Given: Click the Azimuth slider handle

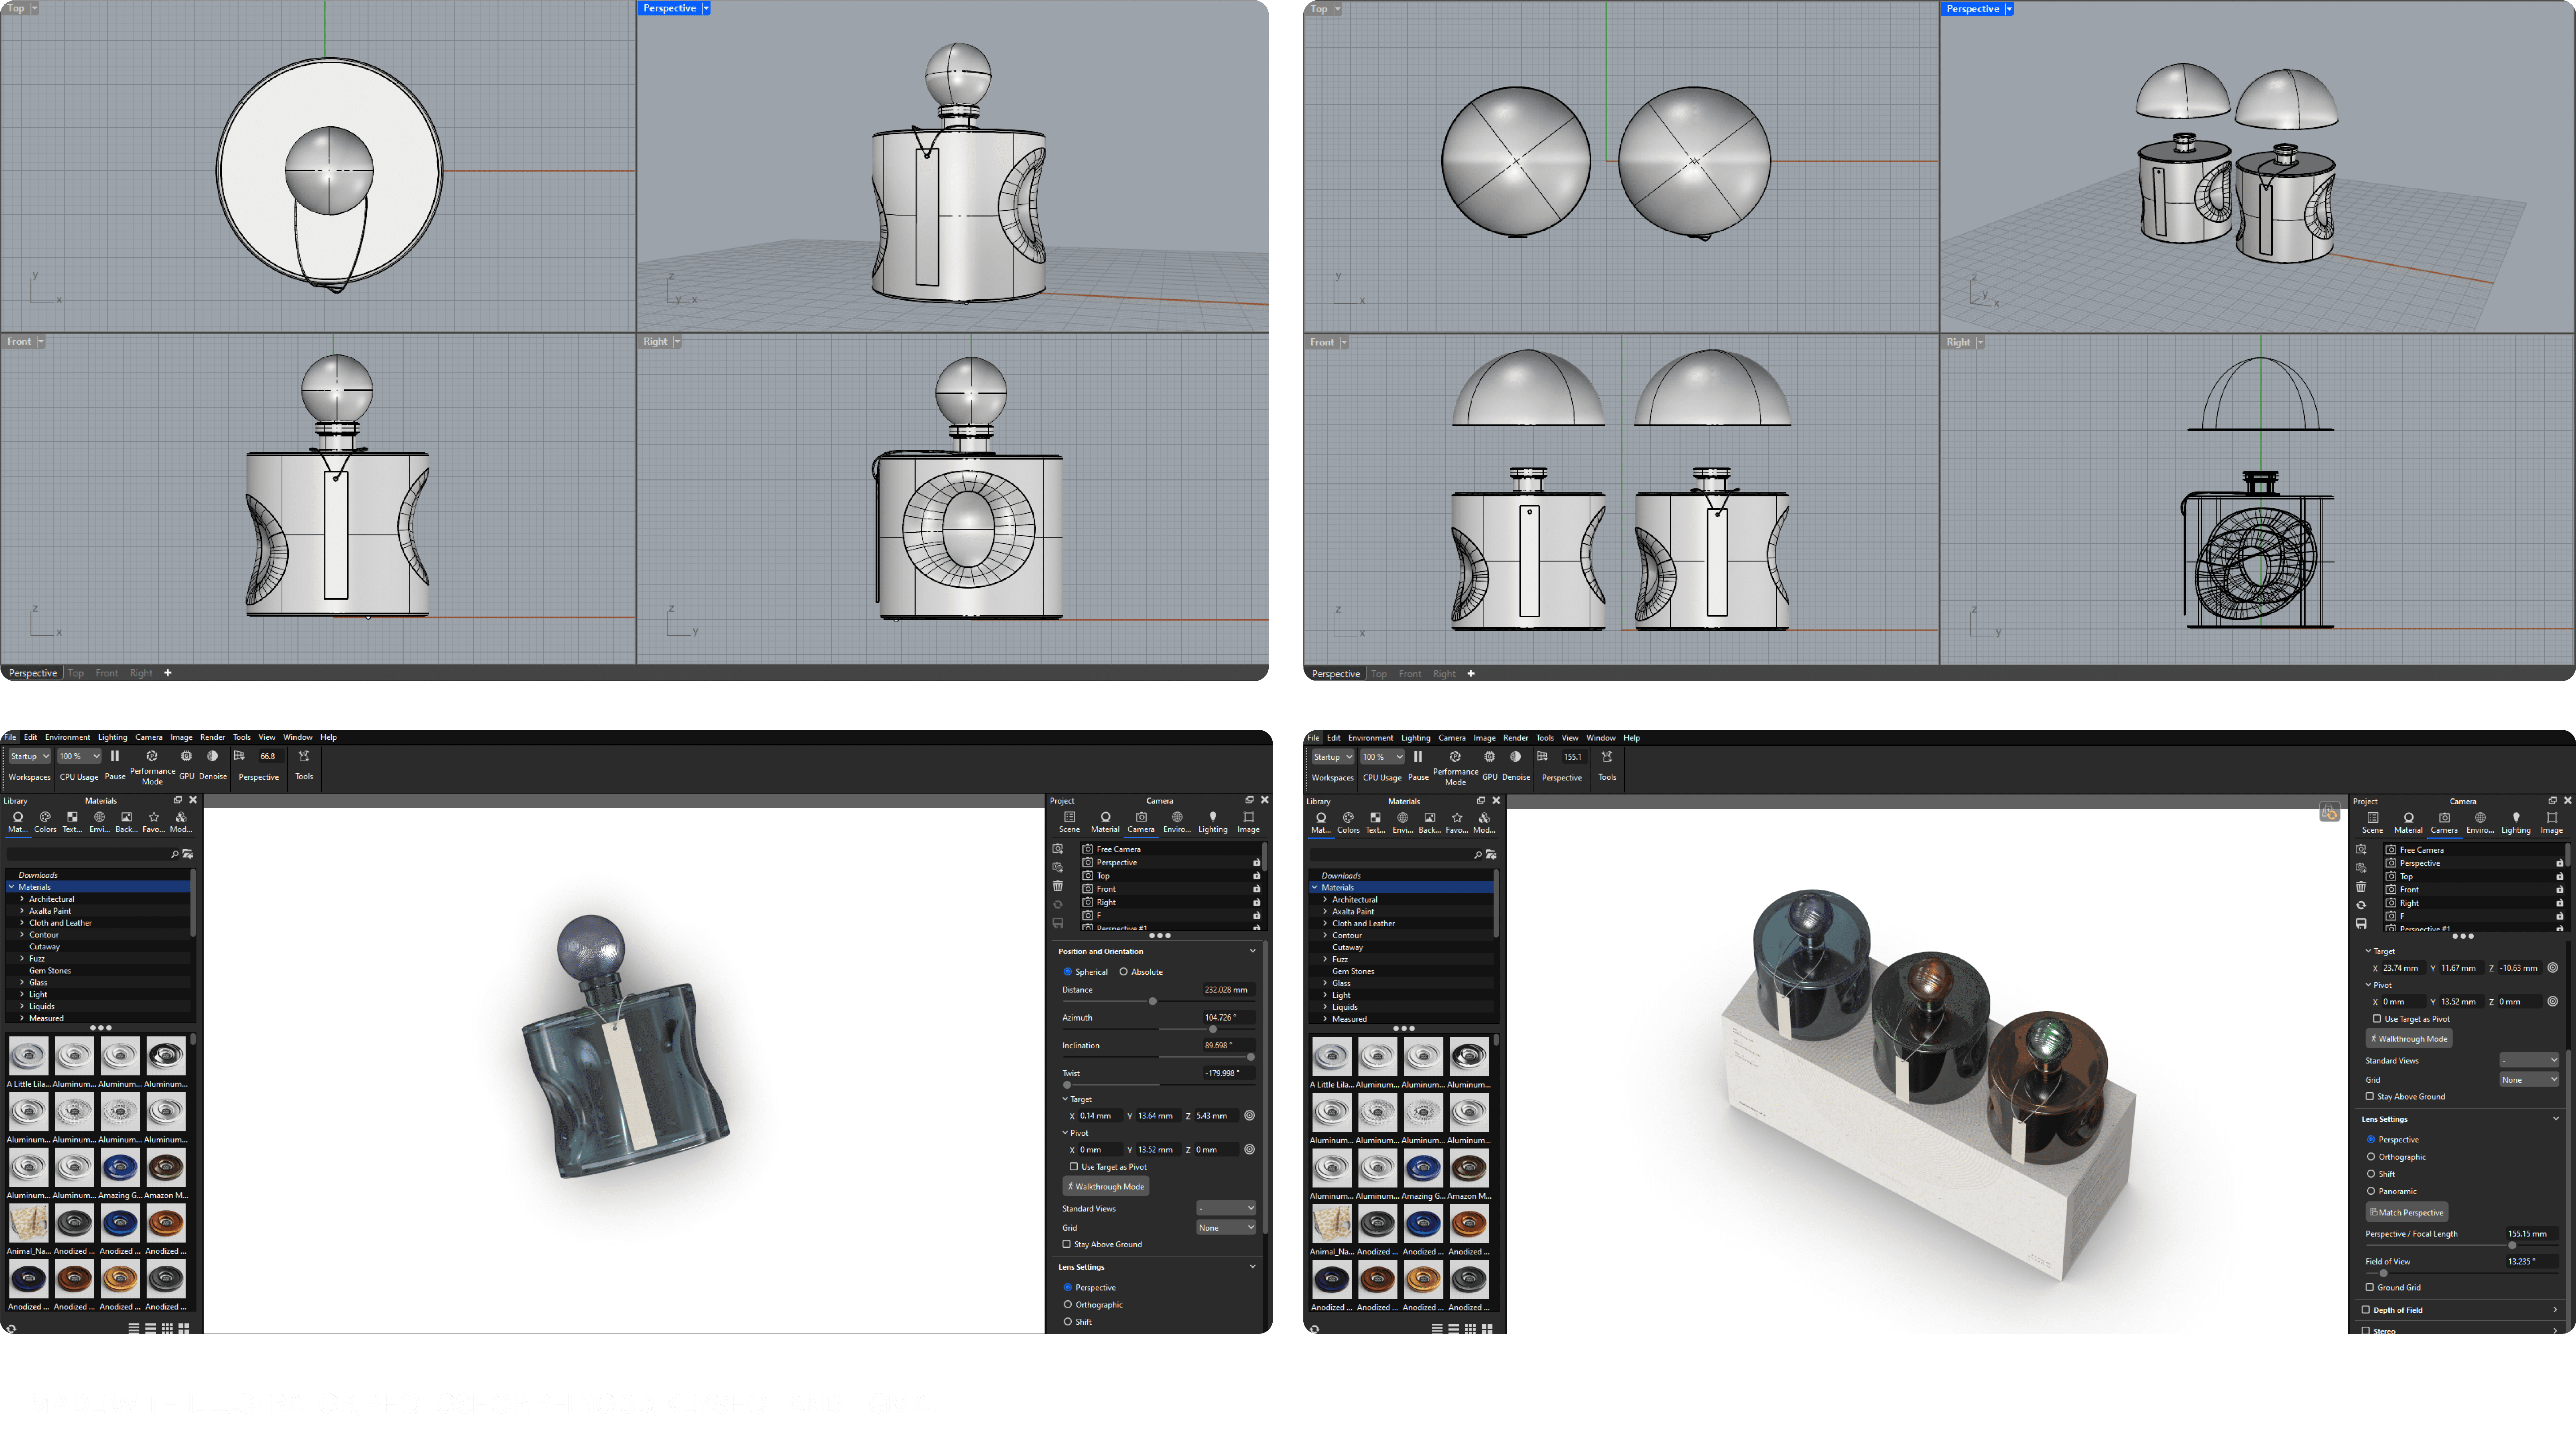Looking at the screenshot, I should (1213, 1029).
